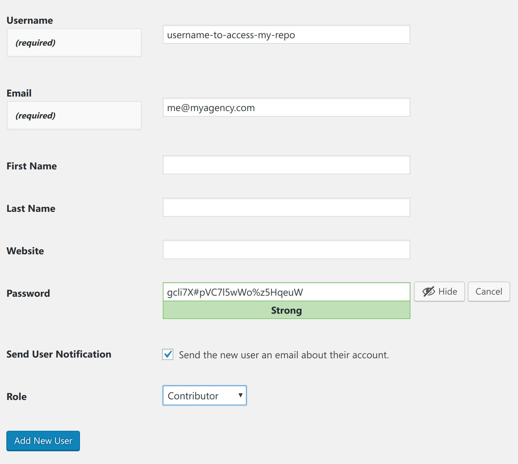Click the Username input field
Image resolution: width=518 pixels, height=464 pixels.
[x=286, y=34]
